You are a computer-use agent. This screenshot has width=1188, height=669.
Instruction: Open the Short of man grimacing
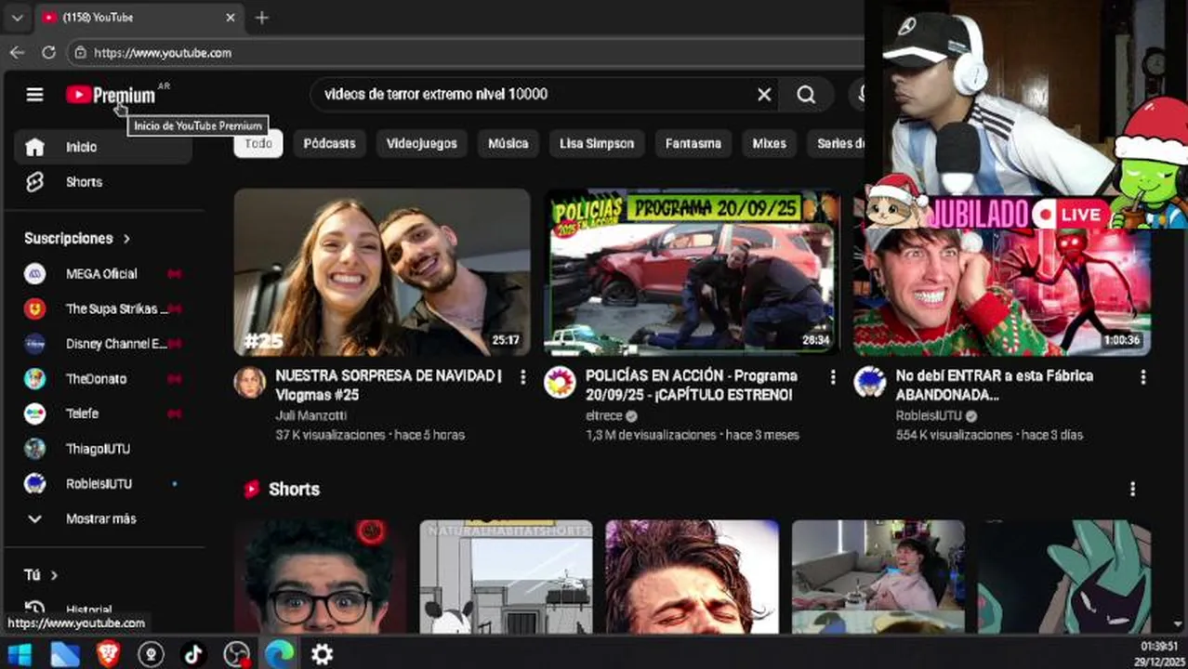point(692,576)
